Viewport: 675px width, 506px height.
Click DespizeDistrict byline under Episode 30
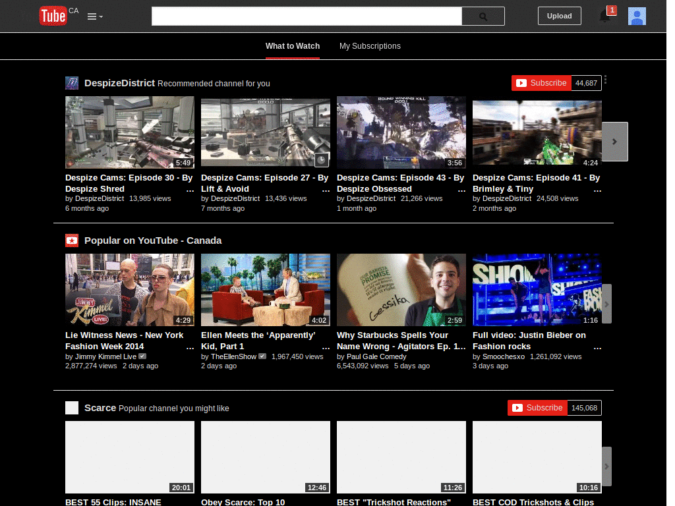(x=100, y=199)
